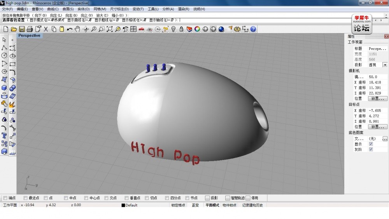Click the 标题 Perspe... title field

377,49
